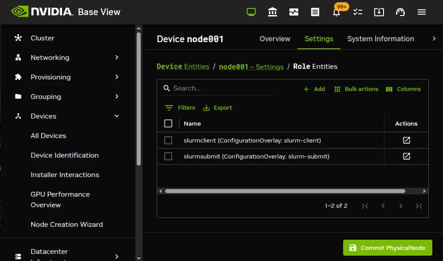The width and height of the screenshot is (443, 261).
Task: Click the sidebar vertical scrollbar thumb
Action: coord(138,99)
